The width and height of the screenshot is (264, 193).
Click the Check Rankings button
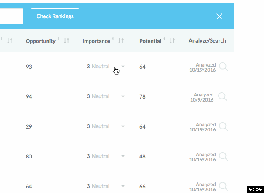(x=55, y=16)
